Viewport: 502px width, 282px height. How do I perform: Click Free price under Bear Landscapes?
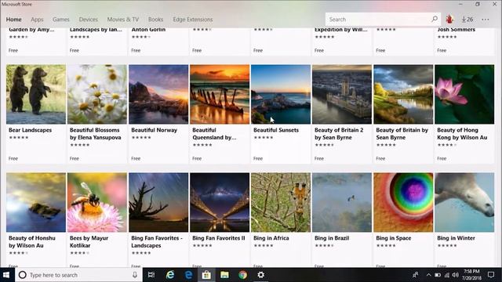(13, 158)
